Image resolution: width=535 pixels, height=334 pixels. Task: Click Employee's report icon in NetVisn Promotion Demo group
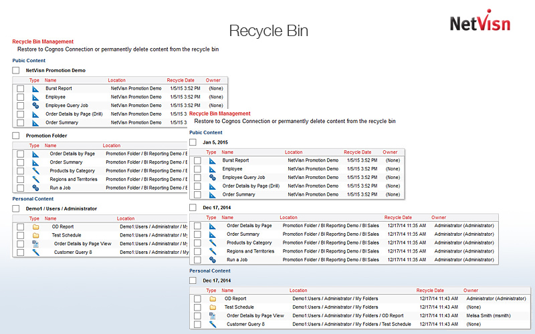[35, 98]
